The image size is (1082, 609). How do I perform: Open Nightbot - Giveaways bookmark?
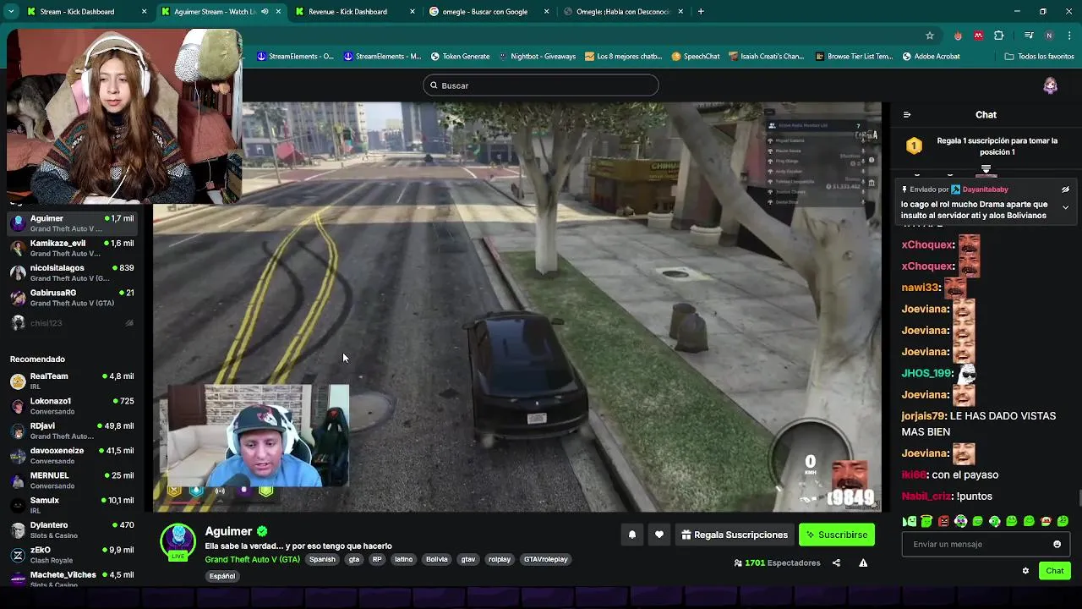tap(537, 57)
